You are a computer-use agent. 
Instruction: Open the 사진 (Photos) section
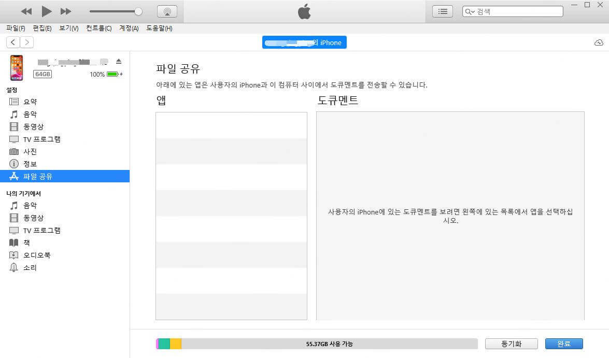pyautogui.click(x=29, y=151)
